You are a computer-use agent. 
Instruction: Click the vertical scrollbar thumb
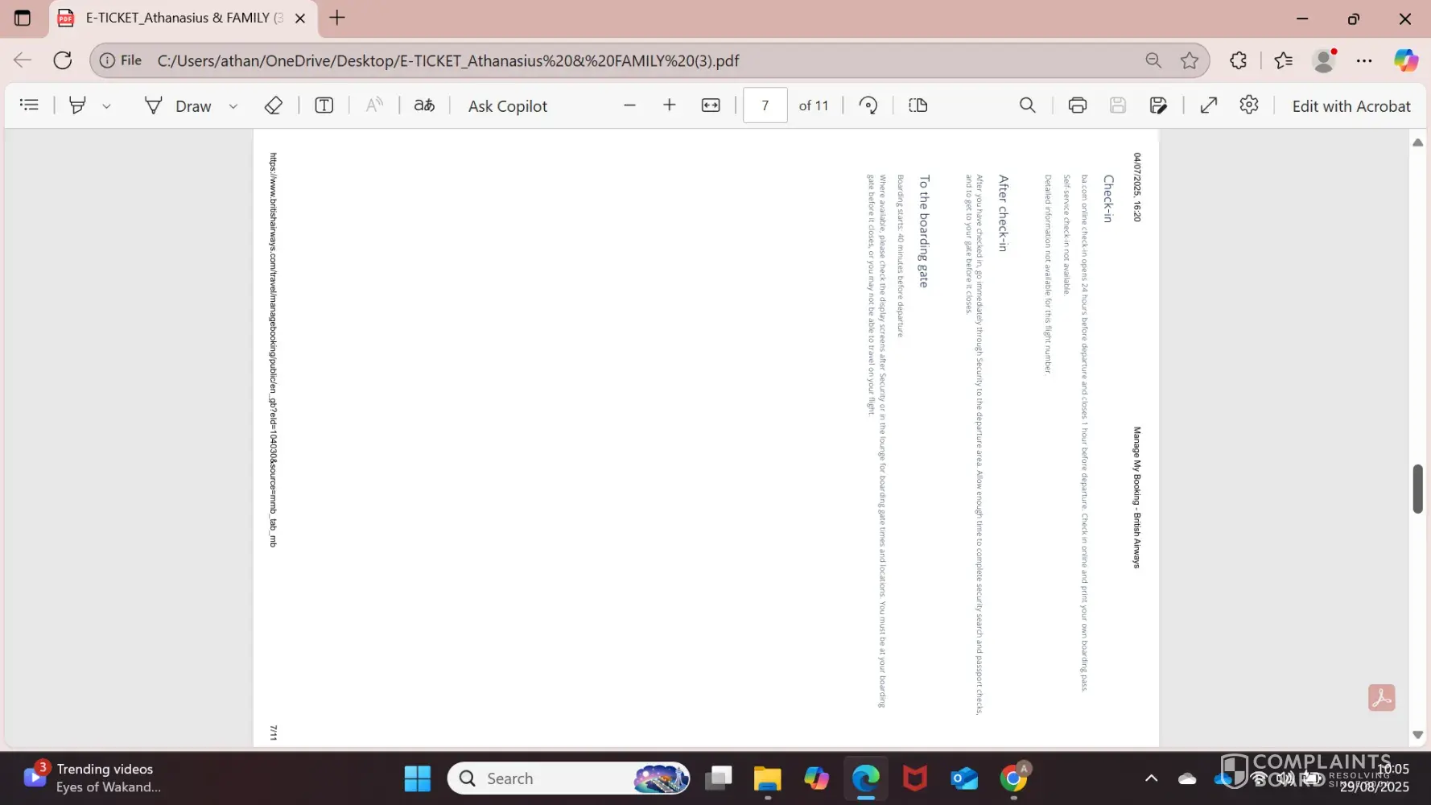tap(1417, 489)
